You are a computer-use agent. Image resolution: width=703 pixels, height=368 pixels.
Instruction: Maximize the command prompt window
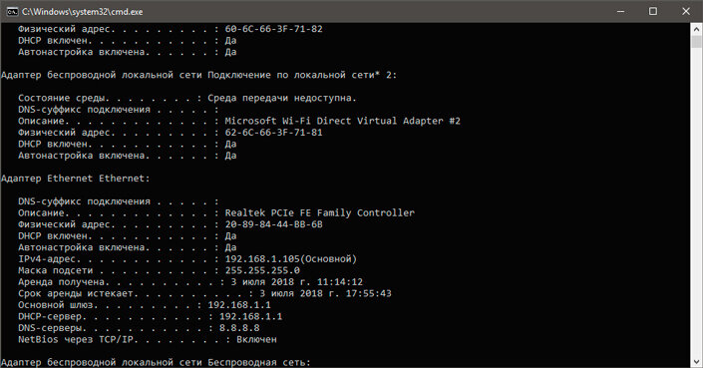tap(653, 12)
